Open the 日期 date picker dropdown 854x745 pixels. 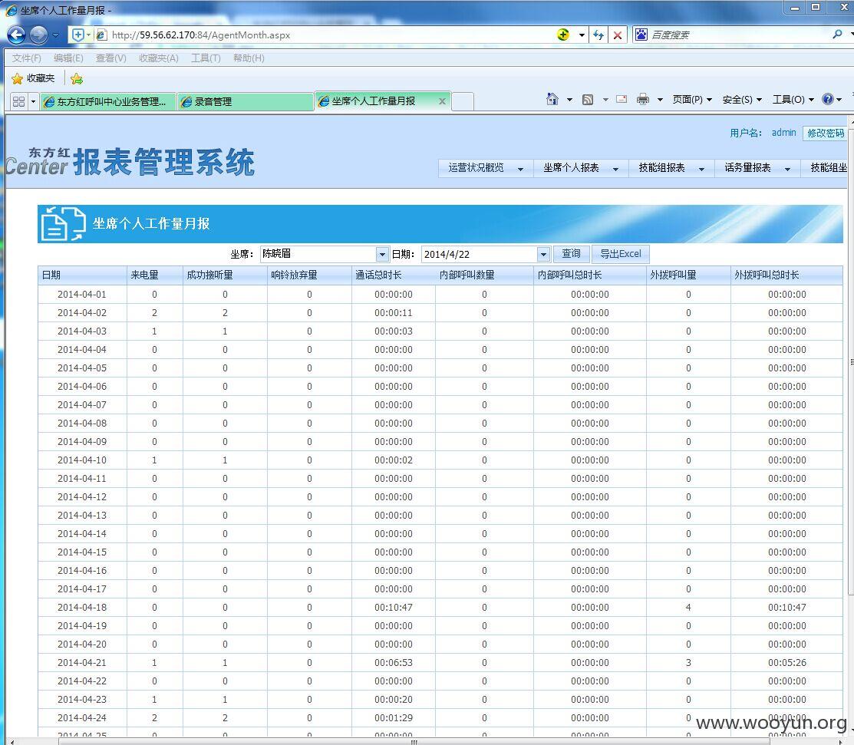543,254
